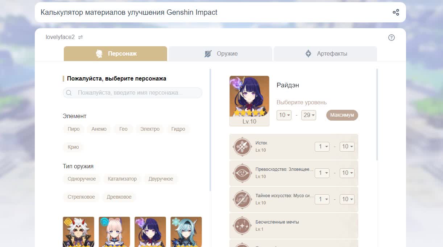The width and height of the screenshot is (443, 247).
Task: Toggle the Электро element filter
Action: point(150,129)
